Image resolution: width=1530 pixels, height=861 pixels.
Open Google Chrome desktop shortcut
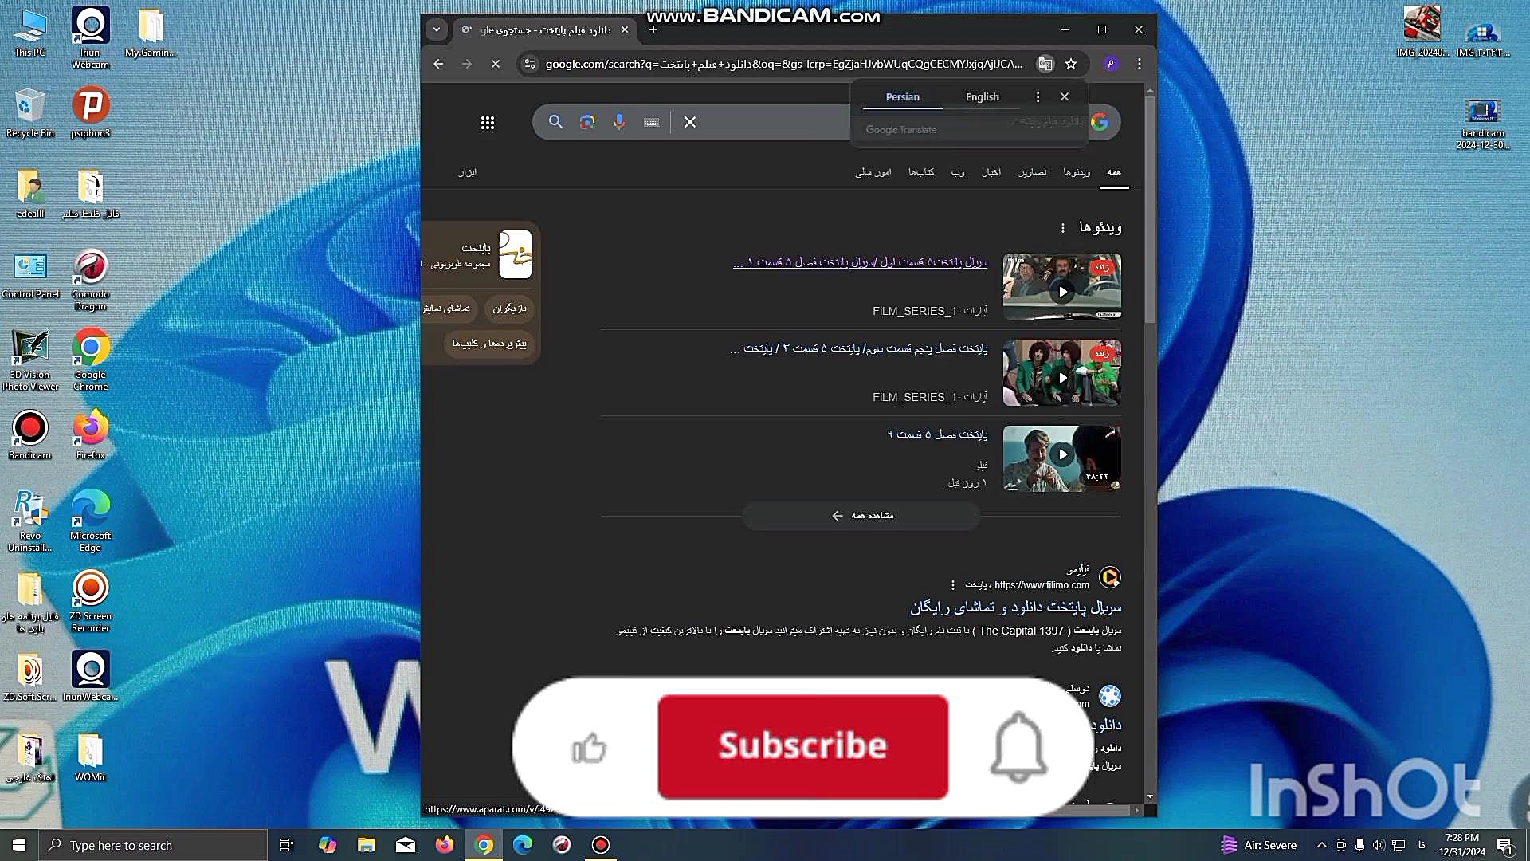90,359
